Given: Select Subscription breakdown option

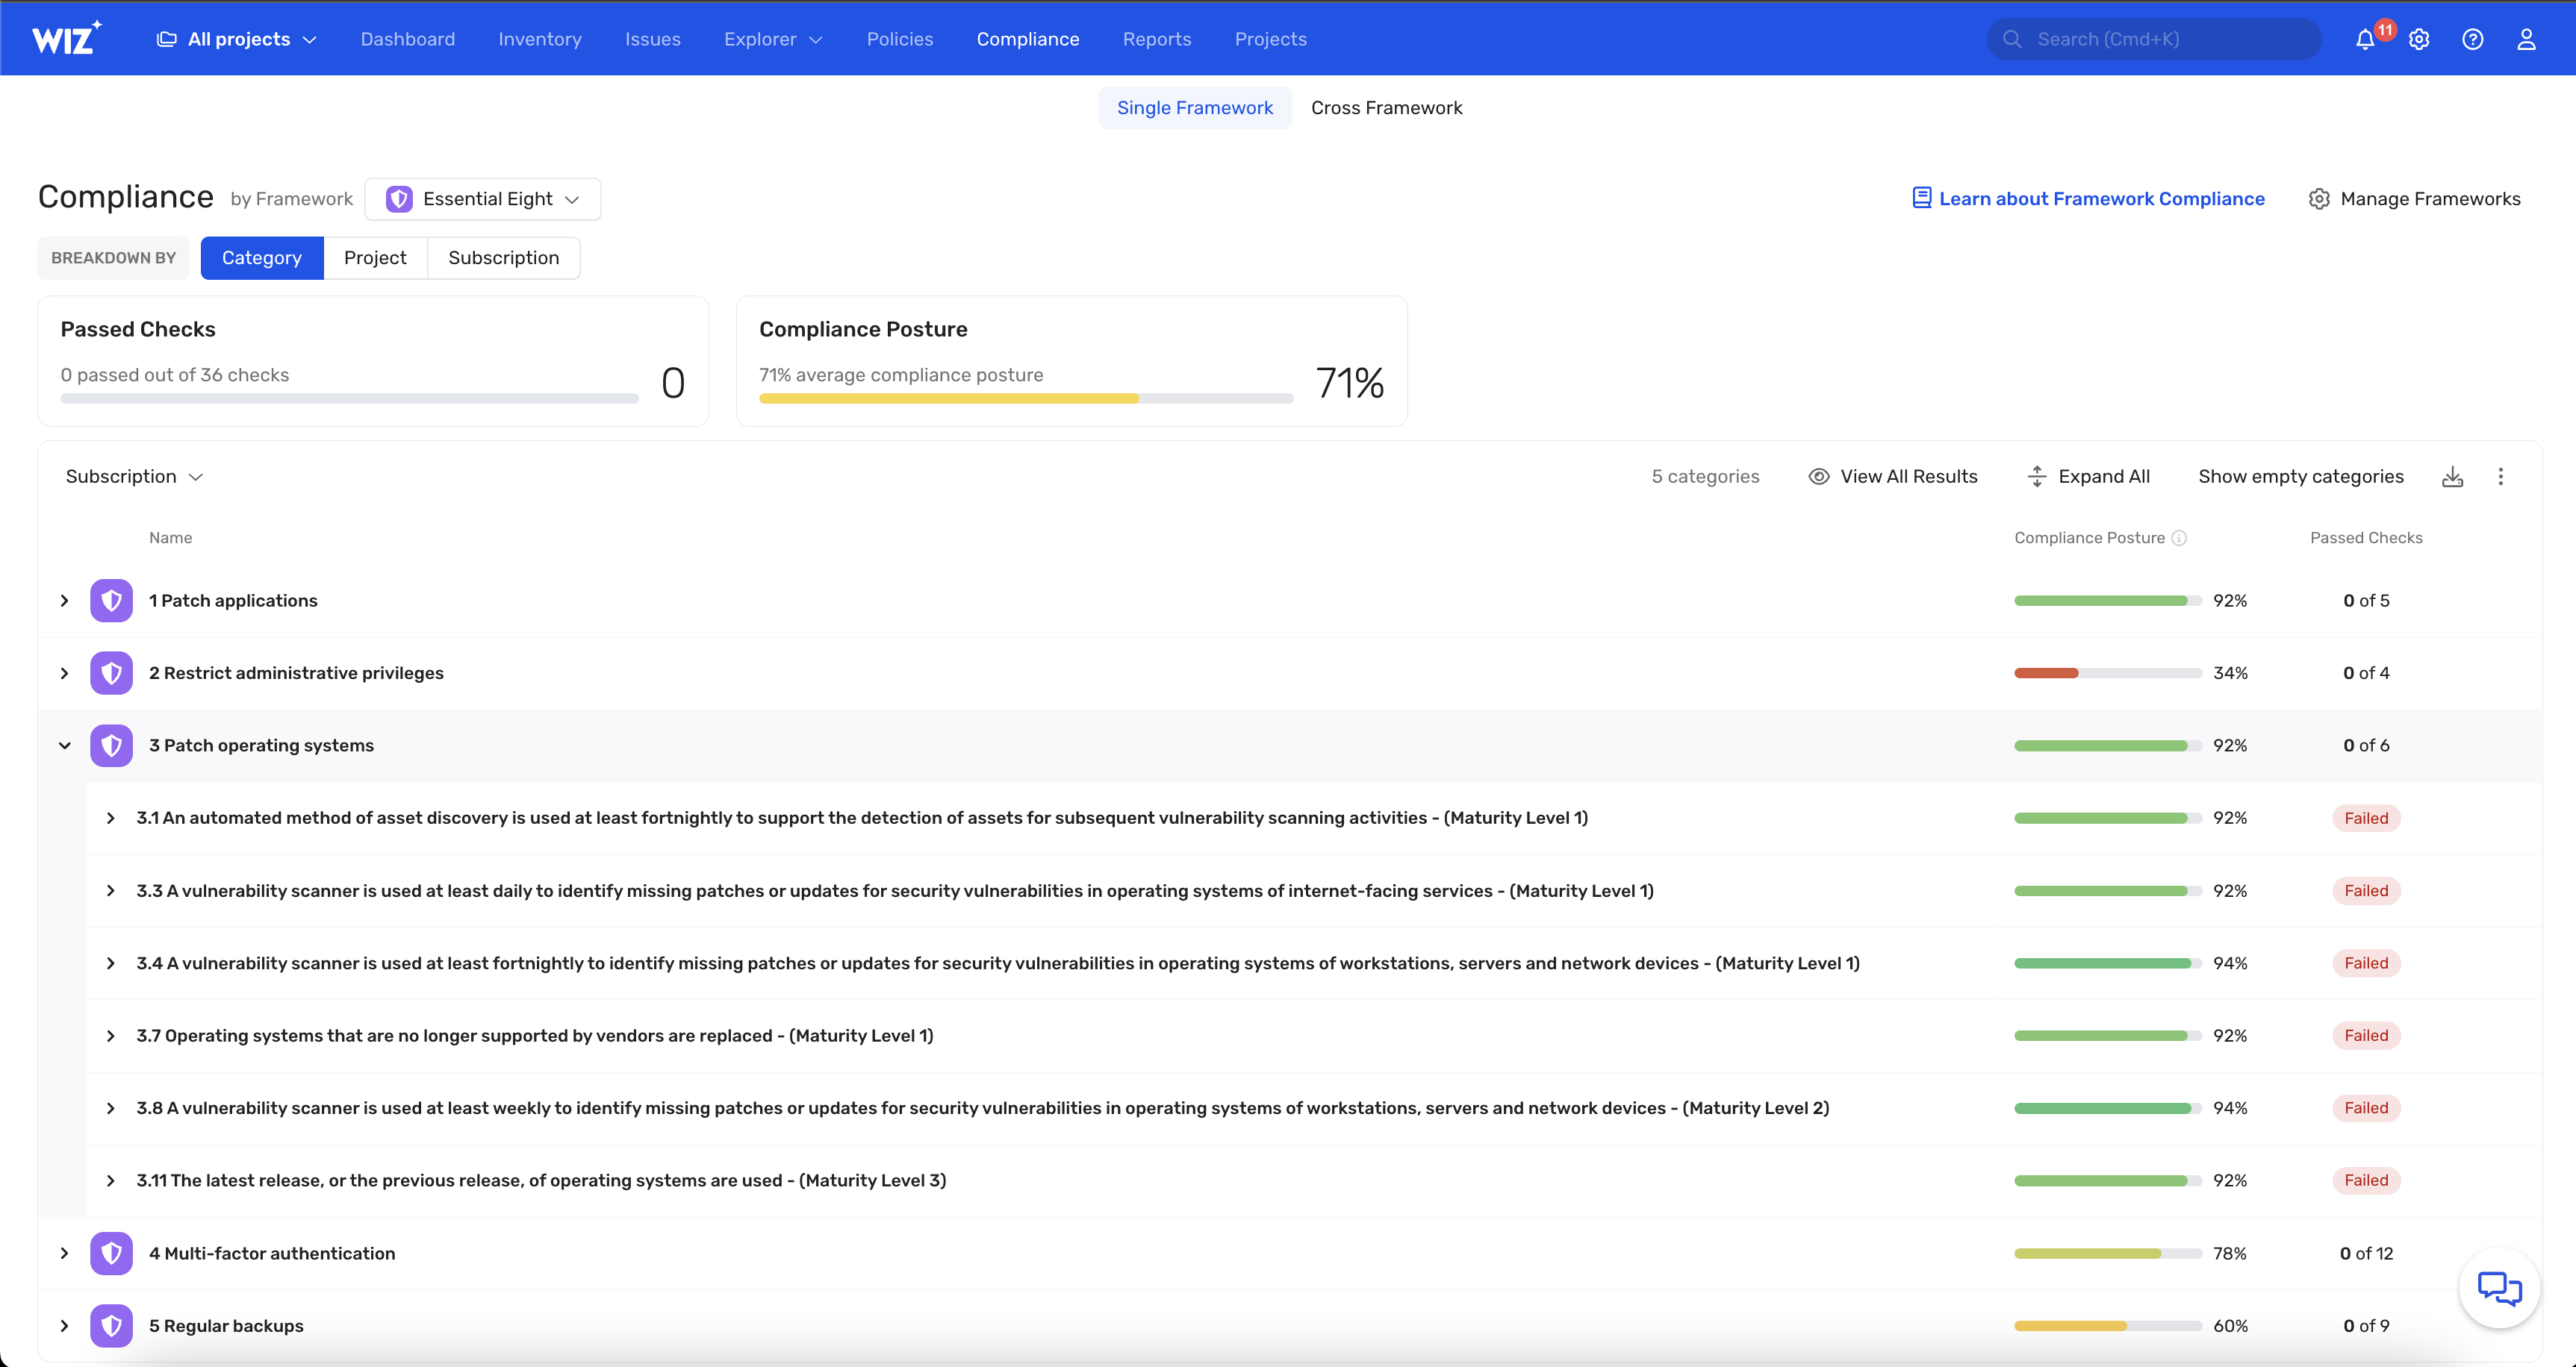Looking at the screenshot, I should click(x=504, y=258).
